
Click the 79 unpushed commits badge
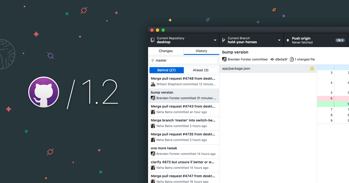point(340,40)
